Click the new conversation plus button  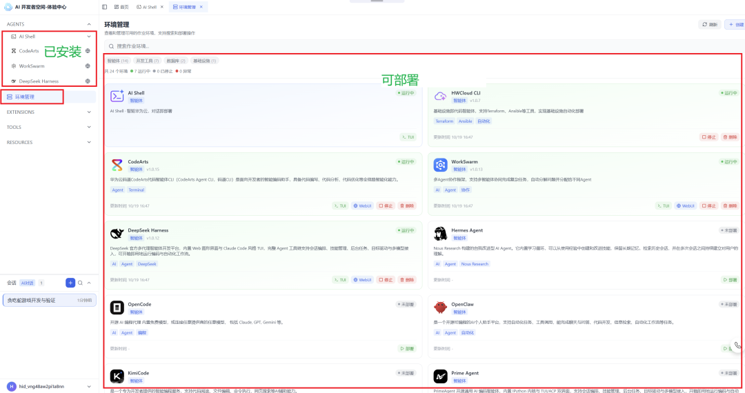pyautogui.click(x=70, y=283)
